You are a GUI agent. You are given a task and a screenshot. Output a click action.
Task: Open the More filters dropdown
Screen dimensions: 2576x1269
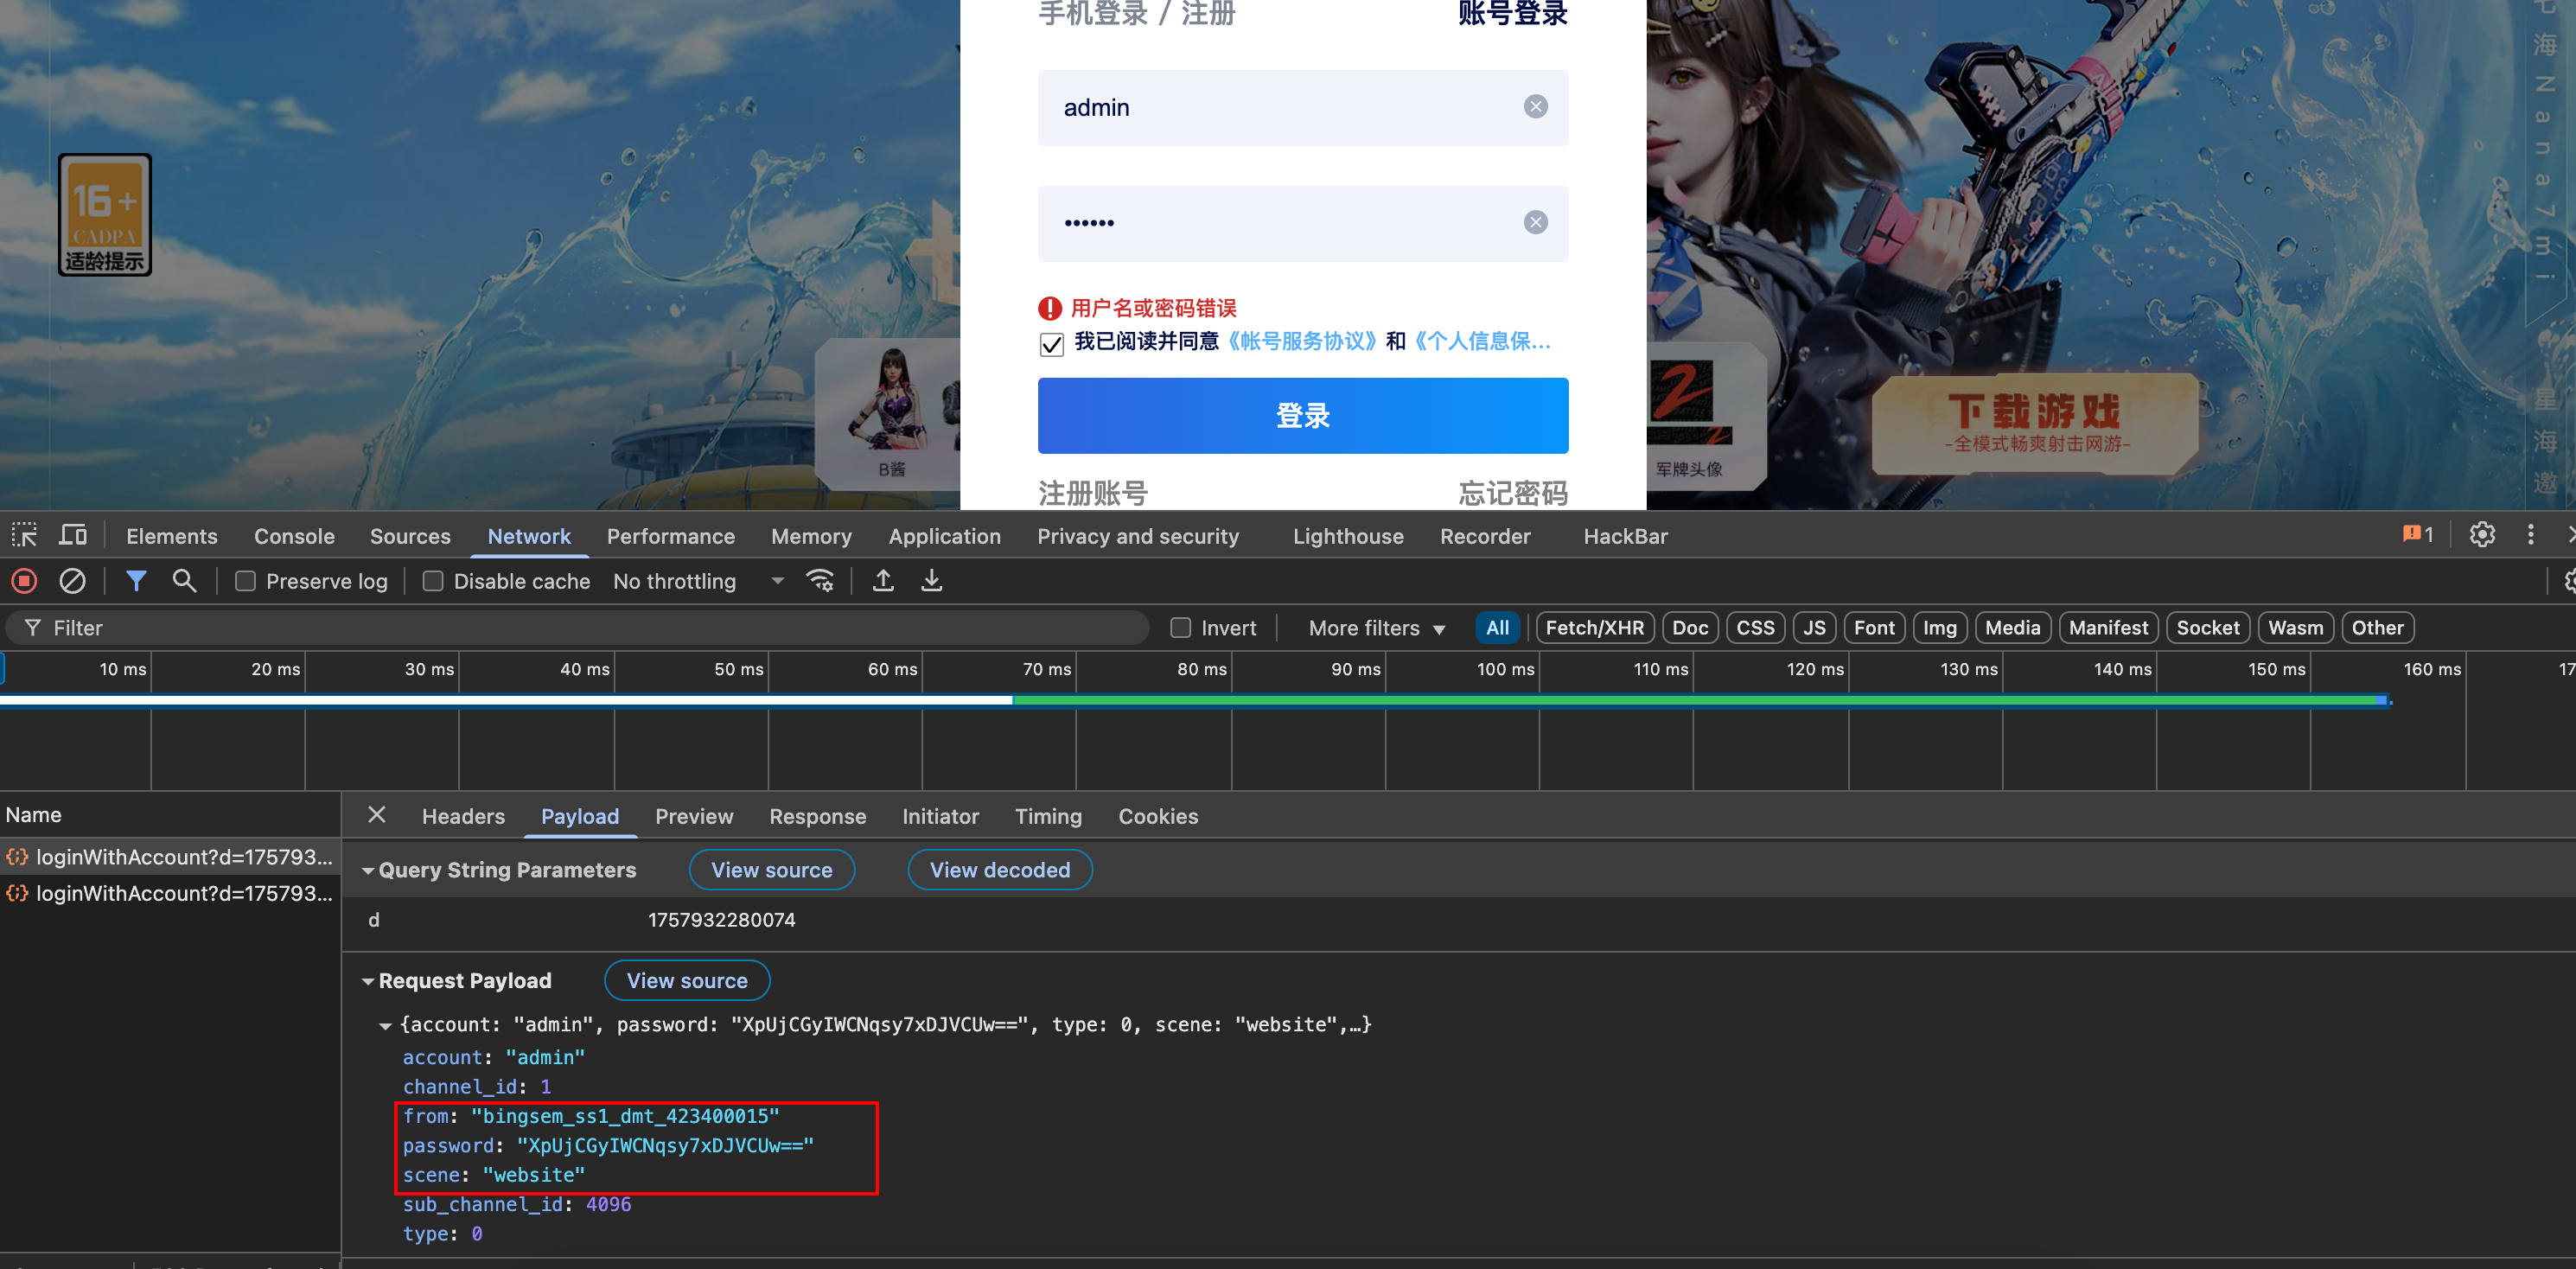1376,628
